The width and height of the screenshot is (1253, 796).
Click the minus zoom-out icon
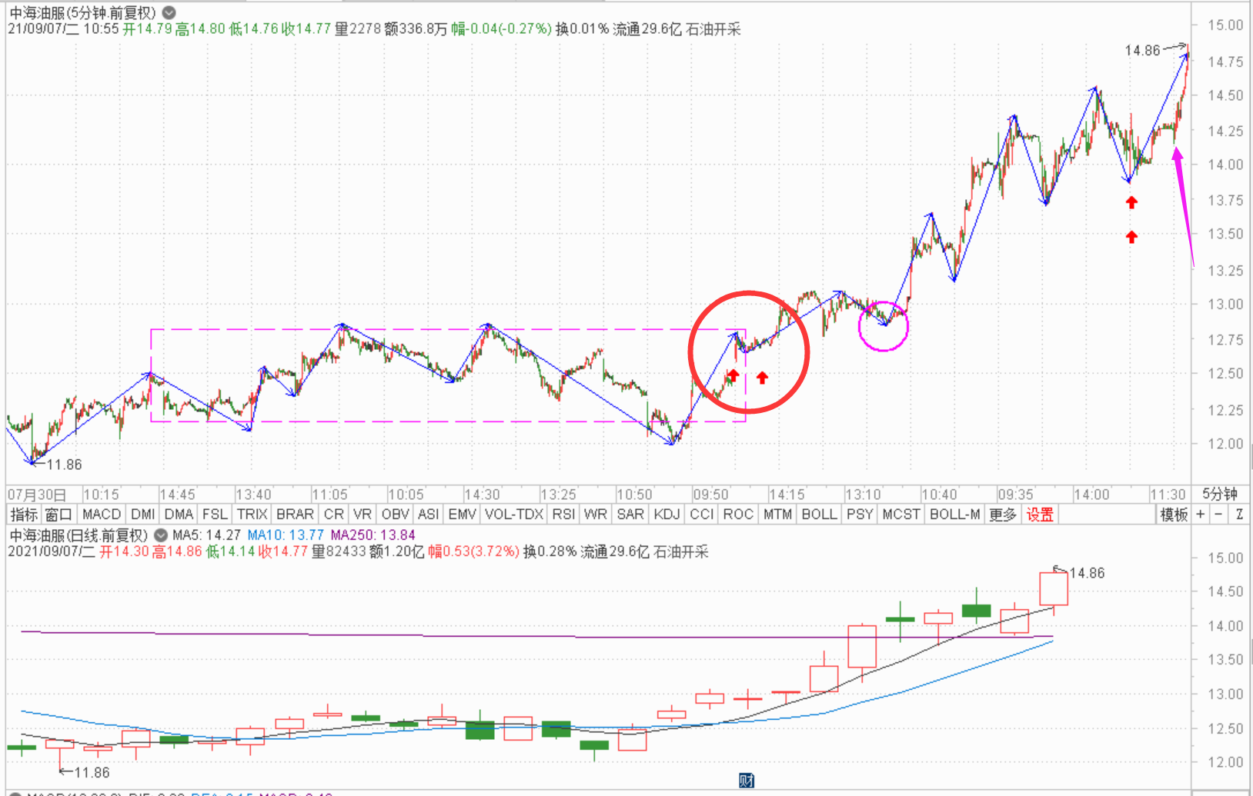click(1219, 515)
